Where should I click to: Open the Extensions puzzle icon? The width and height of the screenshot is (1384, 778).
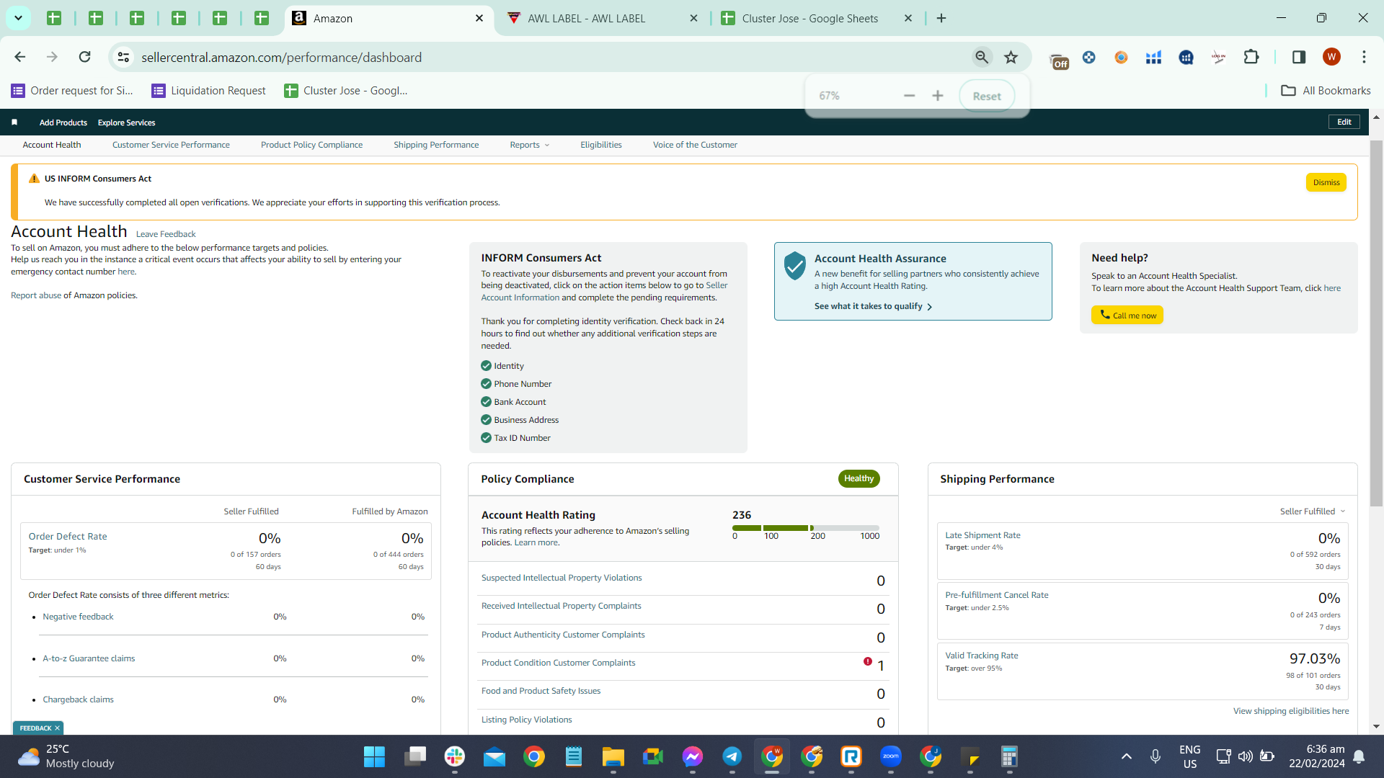point(1251,57)
